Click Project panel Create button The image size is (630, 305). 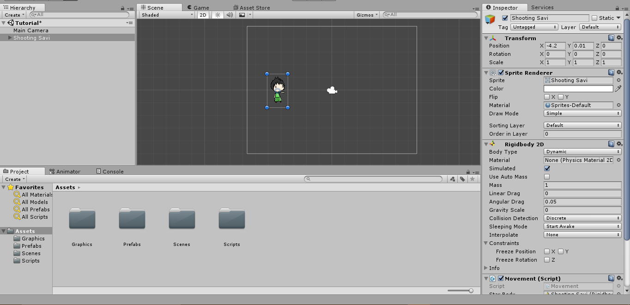15,179
